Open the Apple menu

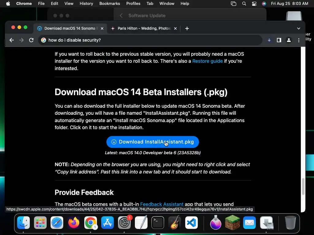pyautogui.click(x=8, y=4)
